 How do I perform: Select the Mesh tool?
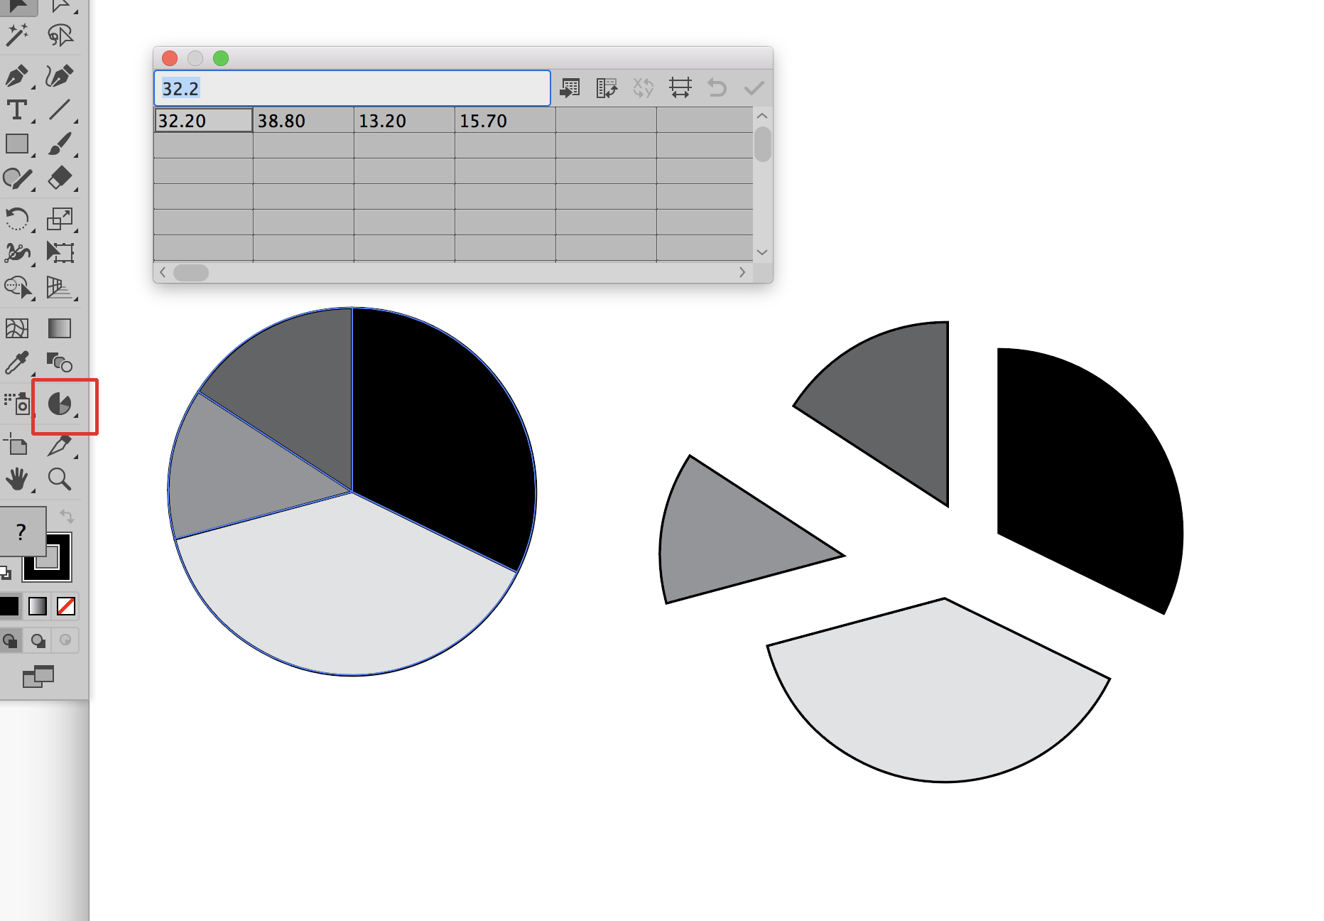17,328
